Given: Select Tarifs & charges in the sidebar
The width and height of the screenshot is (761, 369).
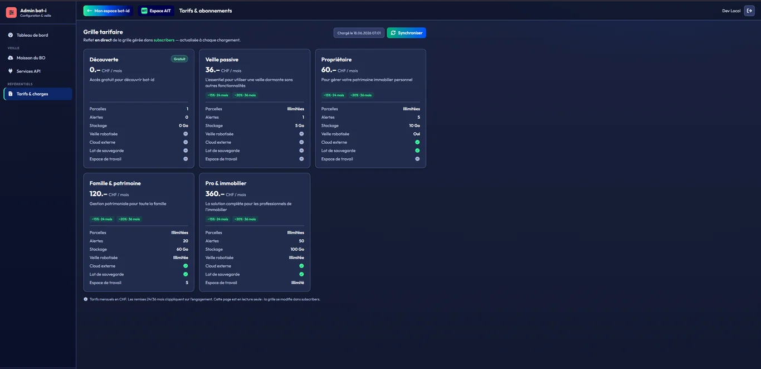Looking at the screenshot, I should coord(38,94).
